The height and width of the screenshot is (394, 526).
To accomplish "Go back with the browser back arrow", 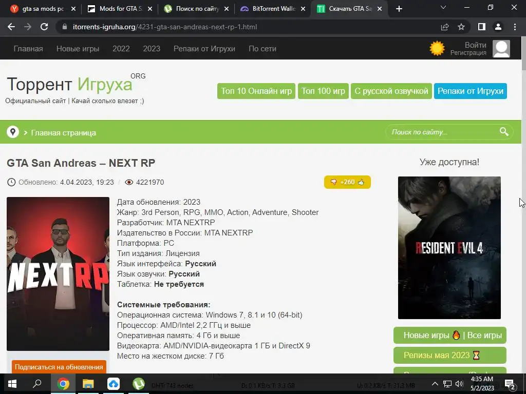I will tap(11, 27).
